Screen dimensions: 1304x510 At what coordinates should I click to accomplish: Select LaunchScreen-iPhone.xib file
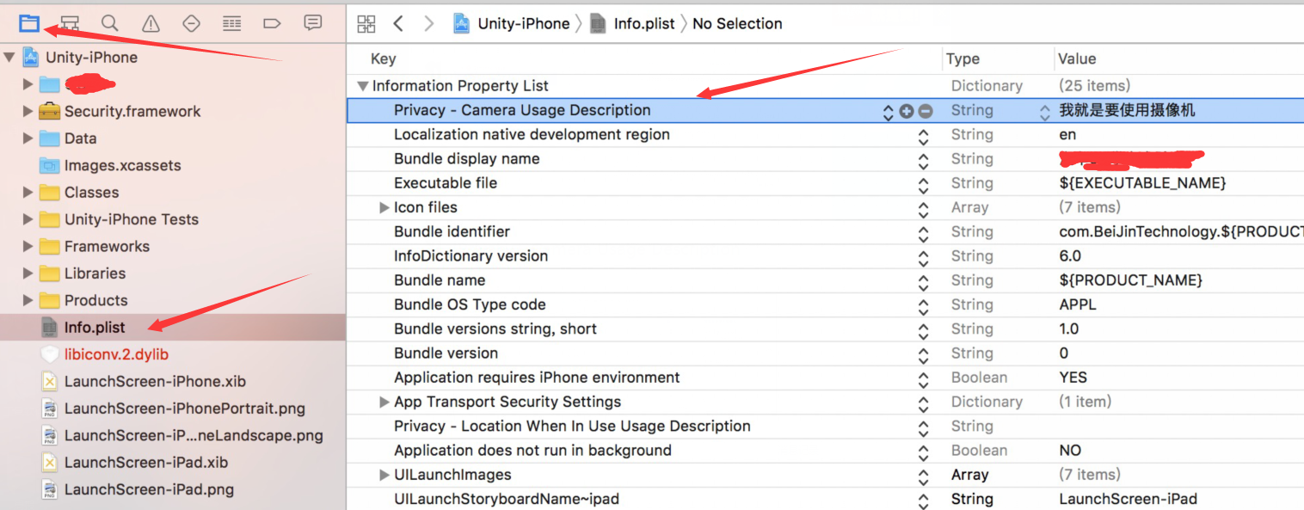pos(155,382)
